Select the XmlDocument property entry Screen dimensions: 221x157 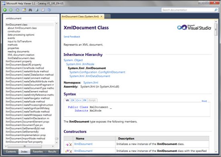(x=18, y=62)
